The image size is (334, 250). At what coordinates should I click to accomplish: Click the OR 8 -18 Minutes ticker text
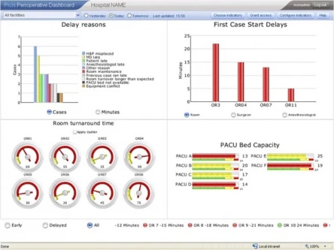(211, 225)
